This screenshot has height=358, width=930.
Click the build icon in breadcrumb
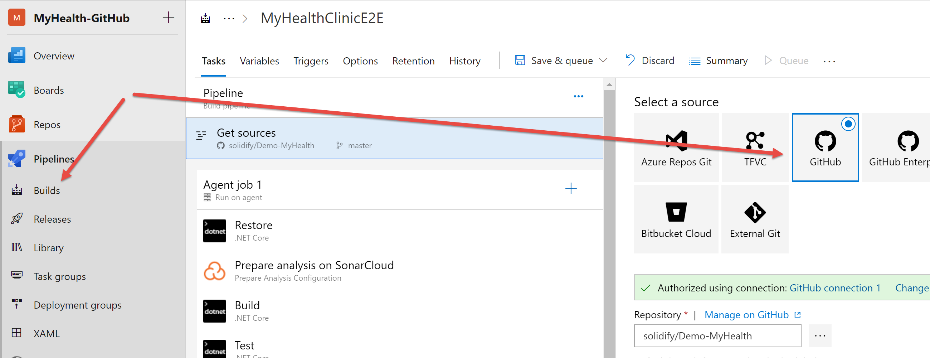(205, 18)
